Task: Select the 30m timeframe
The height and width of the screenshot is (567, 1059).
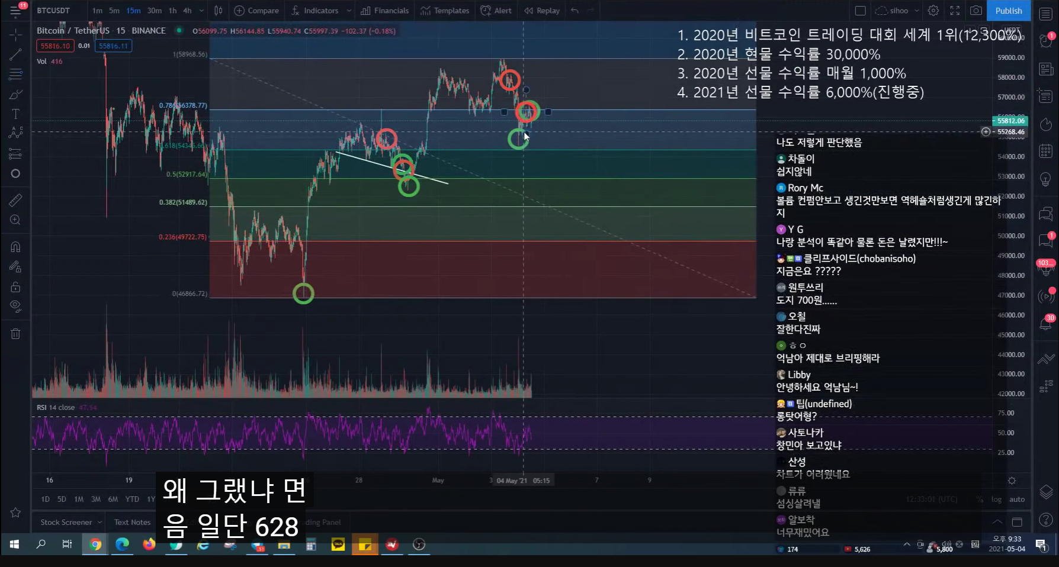Action: [x=155, y=11]
